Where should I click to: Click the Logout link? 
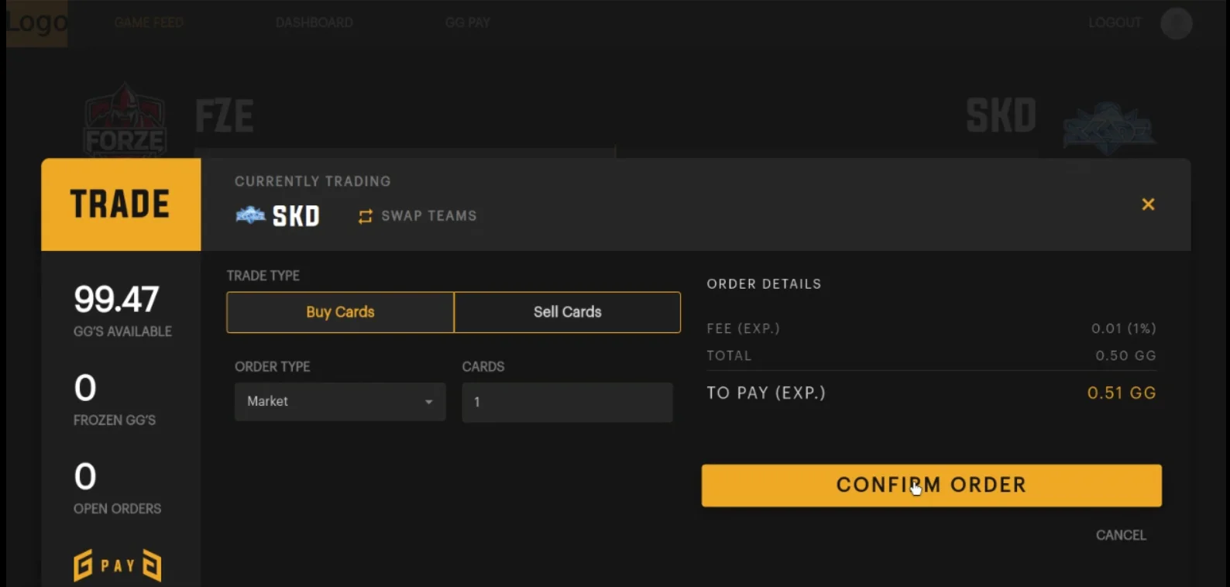tap(1115, 23)
